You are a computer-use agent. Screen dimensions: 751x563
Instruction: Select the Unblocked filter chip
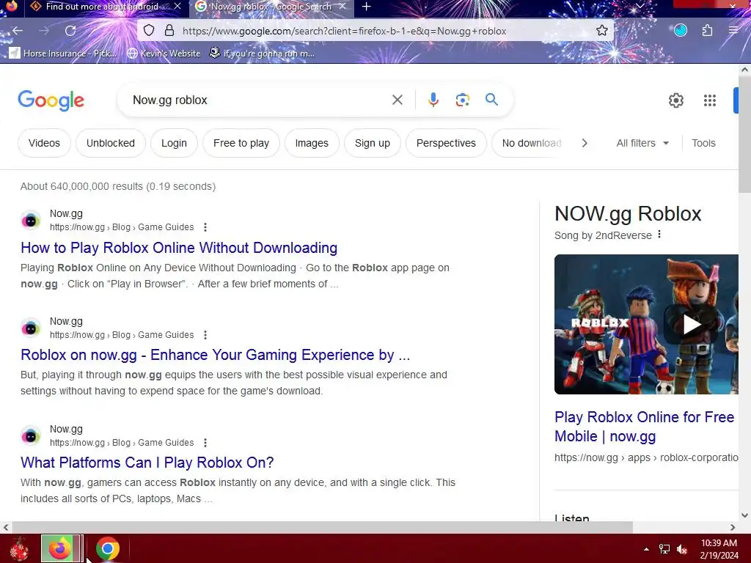click(111, 143)
